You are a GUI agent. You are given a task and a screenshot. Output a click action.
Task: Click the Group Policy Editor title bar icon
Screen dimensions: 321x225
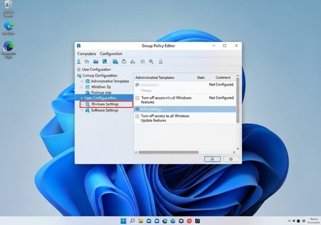point(79,46)
